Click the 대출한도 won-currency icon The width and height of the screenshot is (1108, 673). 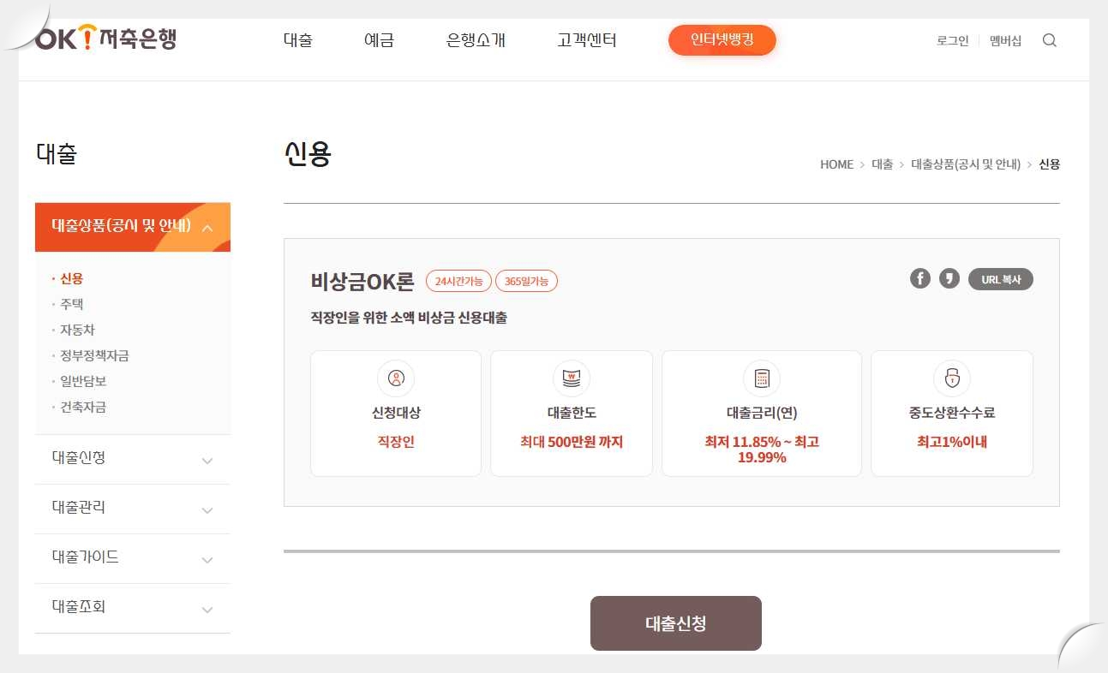(571, 378)
